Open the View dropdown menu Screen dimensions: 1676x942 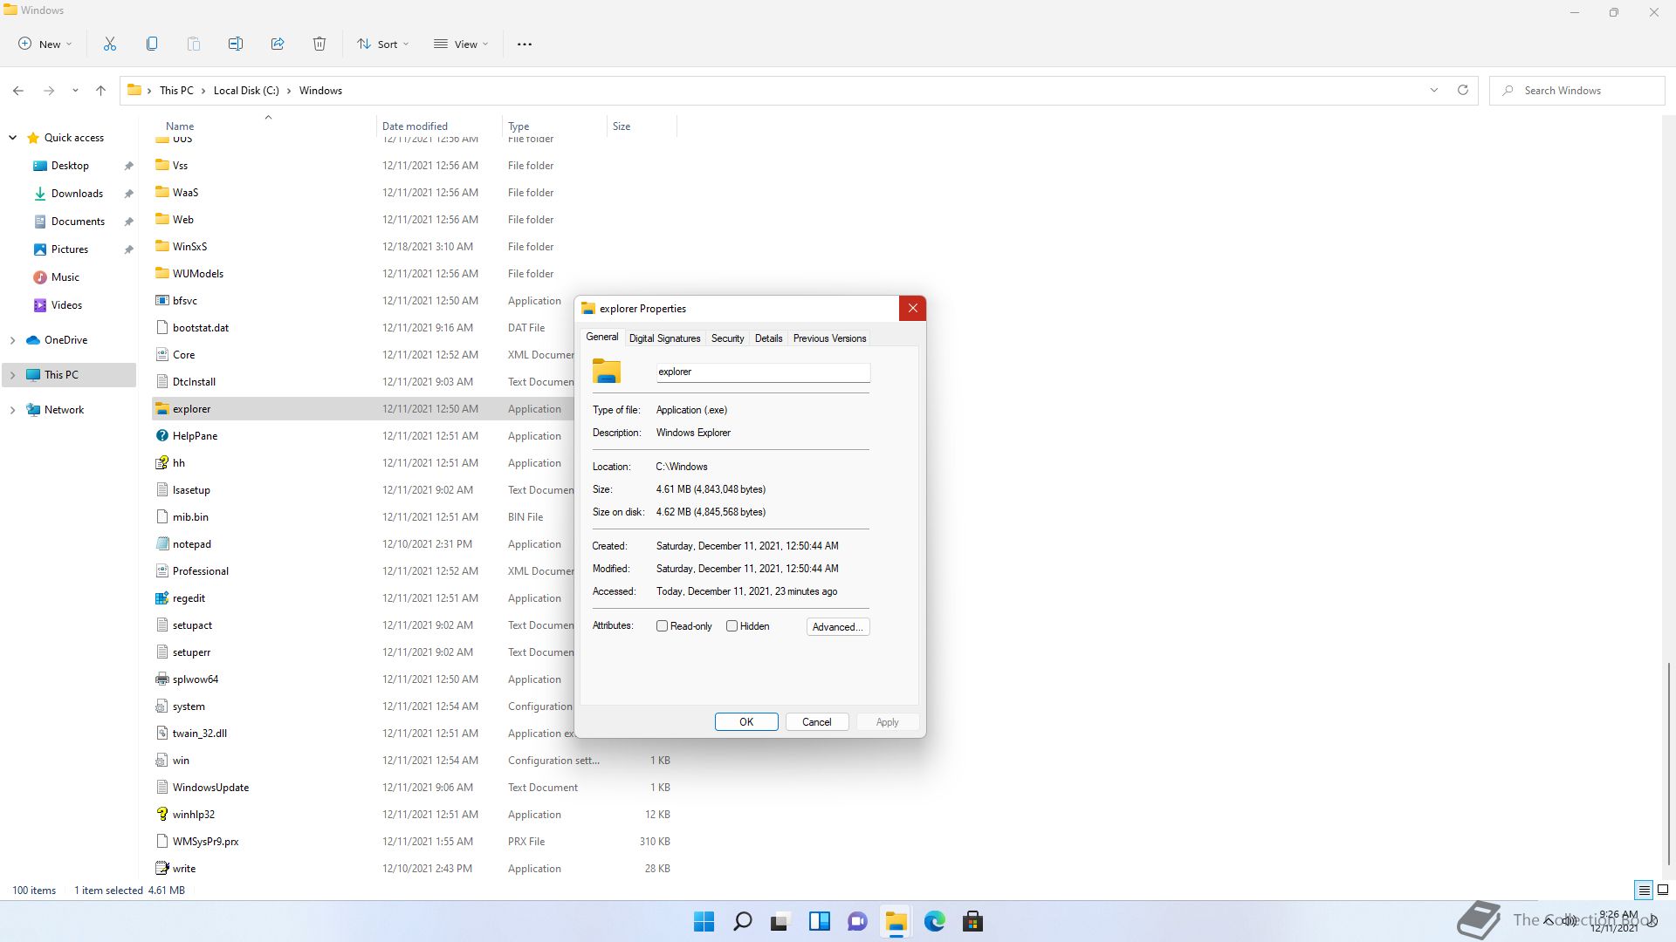[x=461, y=44]
